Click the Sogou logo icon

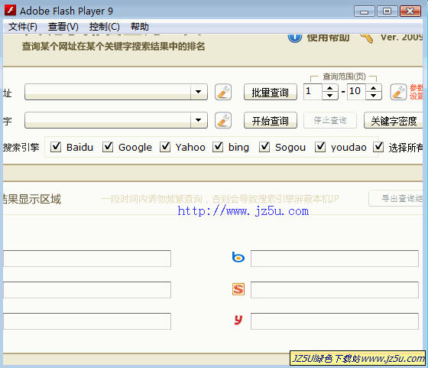coord(238,289)
